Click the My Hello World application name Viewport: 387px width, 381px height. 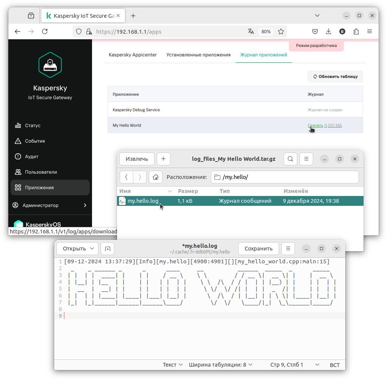(127, 125)
